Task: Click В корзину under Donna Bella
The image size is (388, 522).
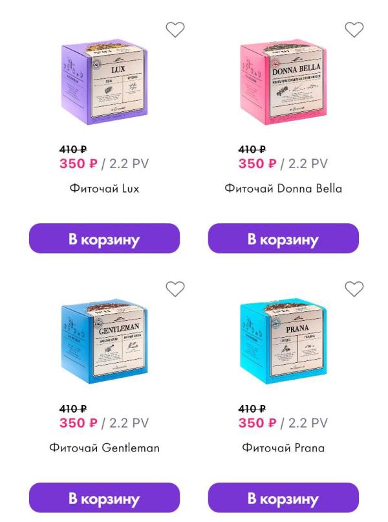Action: (x=283, y=239)
